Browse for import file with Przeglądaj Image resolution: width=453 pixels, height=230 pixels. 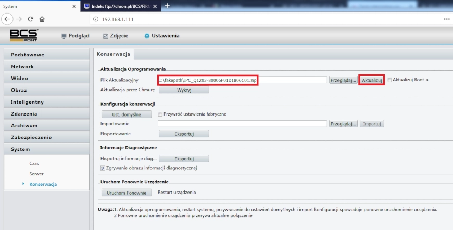coord(343,124)
